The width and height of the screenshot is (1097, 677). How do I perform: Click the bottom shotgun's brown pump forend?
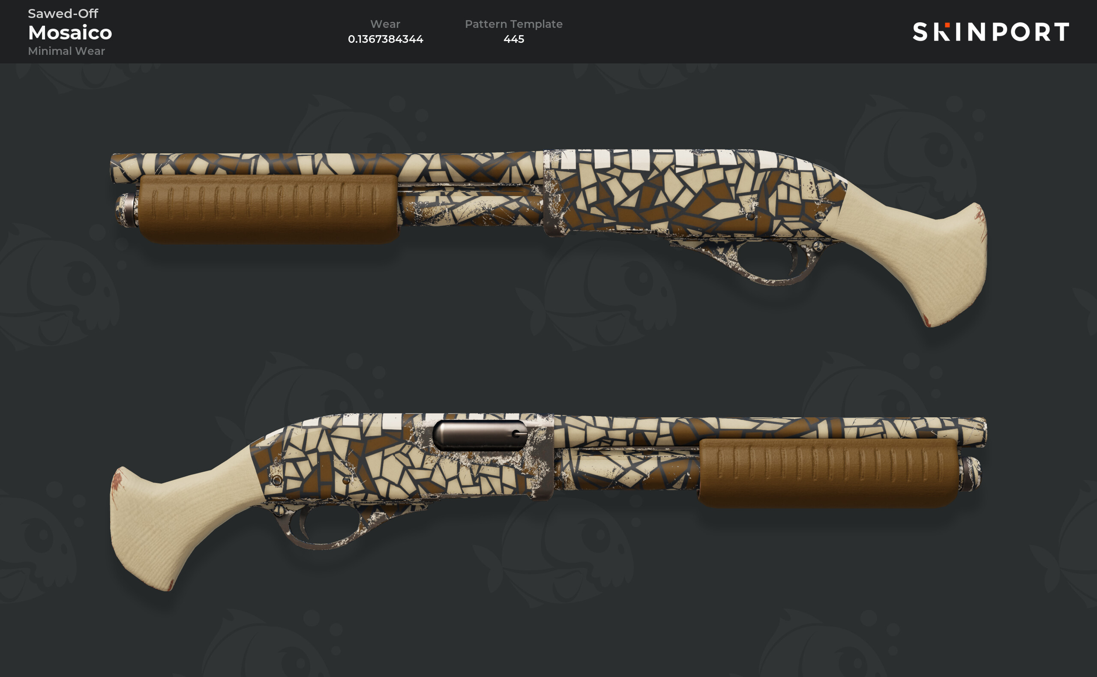point(828,473)
